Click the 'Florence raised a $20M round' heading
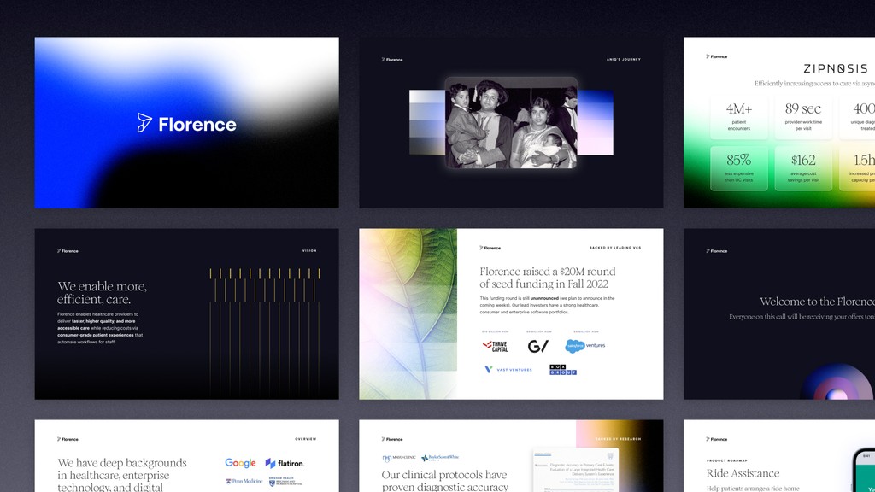This screenshot has height=492, width=875. coord(548,278)
